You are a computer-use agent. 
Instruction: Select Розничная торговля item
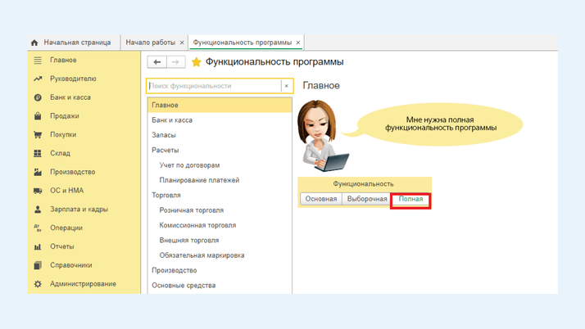(220, 210)
